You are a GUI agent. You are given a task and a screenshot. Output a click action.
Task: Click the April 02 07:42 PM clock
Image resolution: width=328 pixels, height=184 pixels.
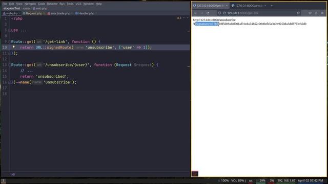311,180
